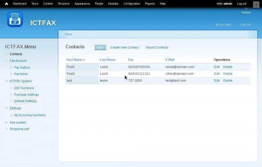Open Fax Account in the sidebar
Screen dimensions: 262x167
pos(18,61)
